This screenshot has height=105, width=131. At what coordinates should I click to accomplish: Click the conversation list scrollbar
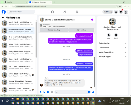tap(36, 39)
